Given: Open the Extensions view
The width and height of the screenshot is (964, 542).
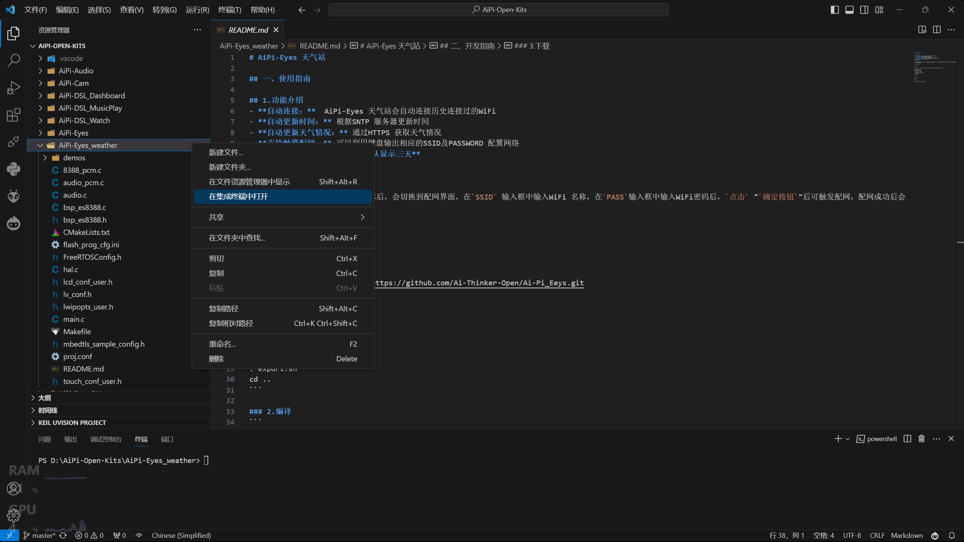Looking at the screenshot, I should click(x=14, y=115).
